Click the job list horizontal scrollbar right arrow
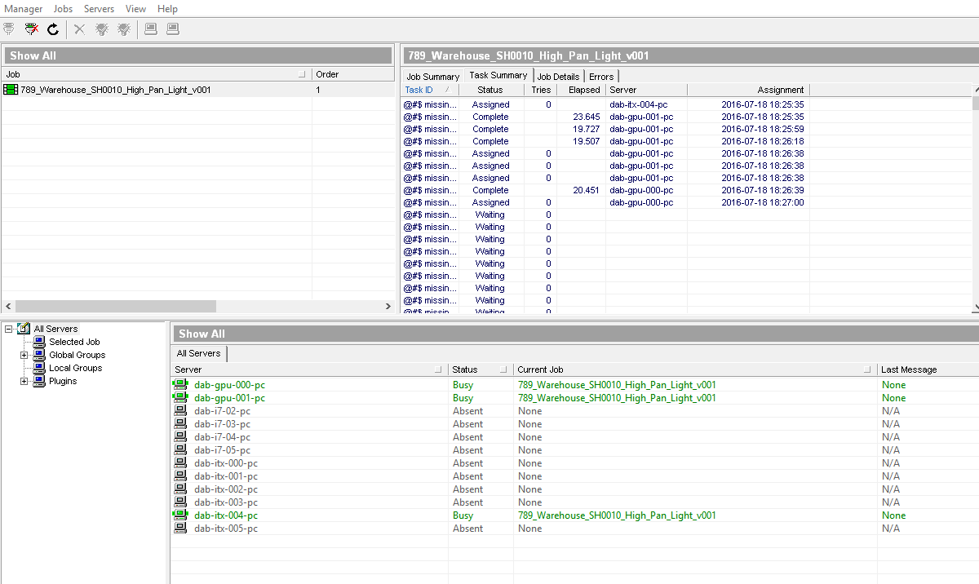979x584 pixels. click(388, 307)
